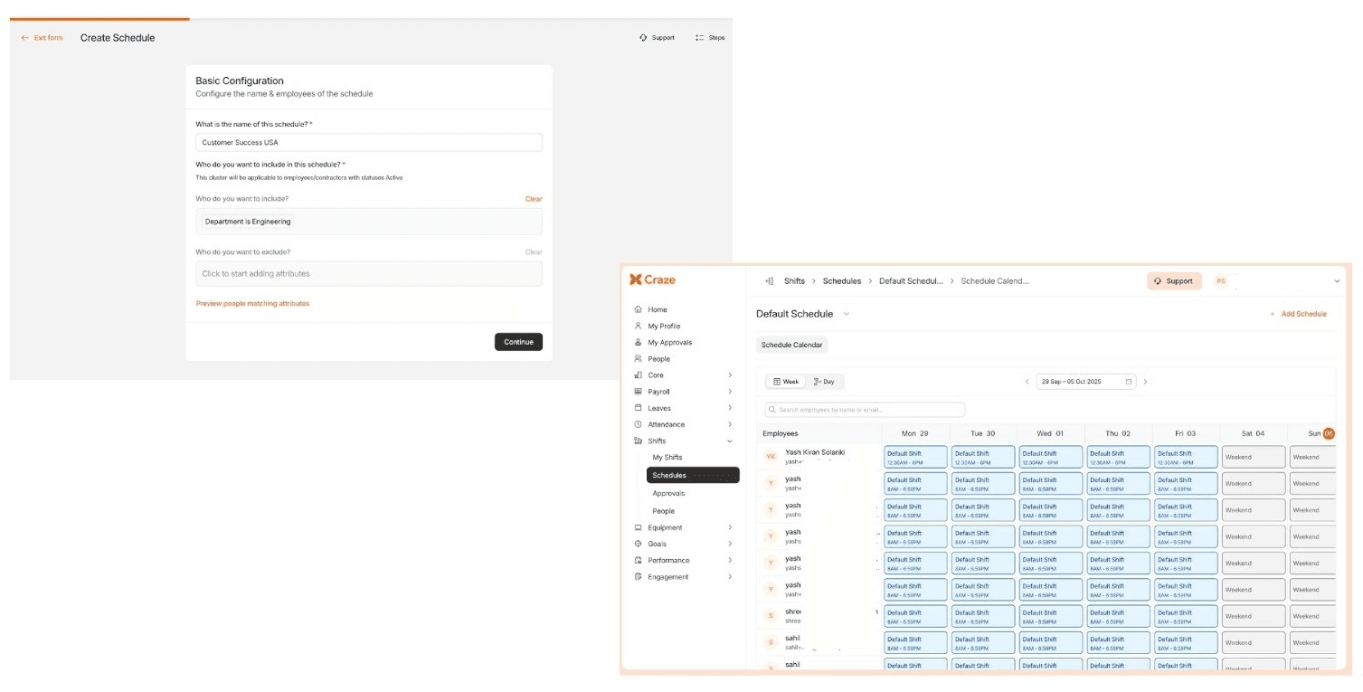Switch to Week view
Screen dimensions: 1363x692
(785, 382)
